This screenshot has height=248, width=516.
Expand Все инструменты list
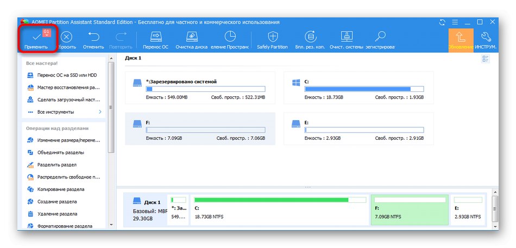[x=64, y=112]
